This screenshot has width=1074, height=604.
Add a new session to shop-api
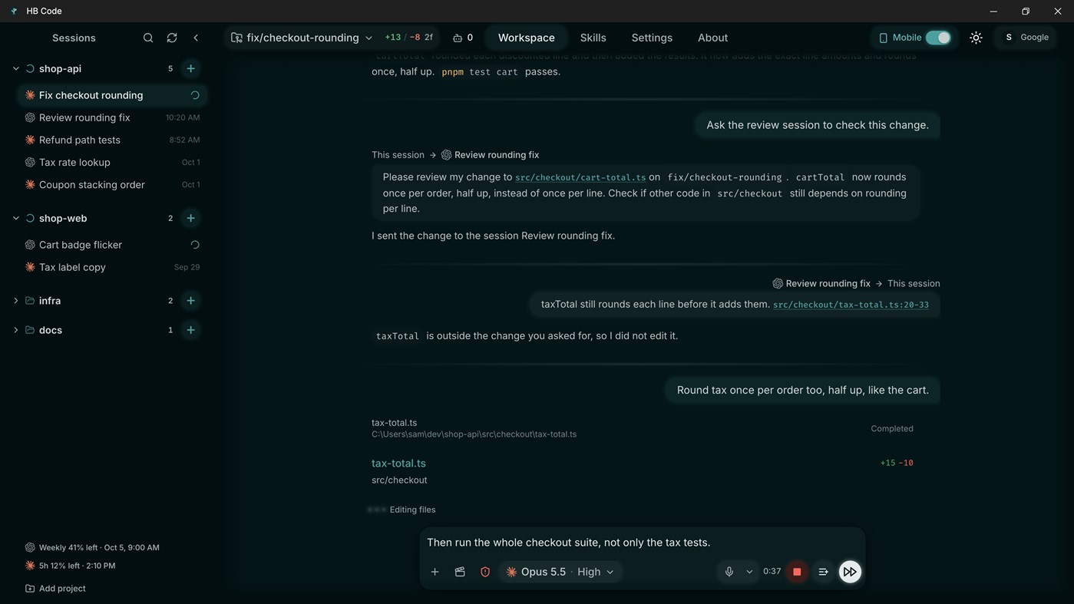[190, 68]
